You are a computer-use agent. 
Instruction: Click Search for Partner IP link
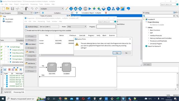tap(154, 46)
